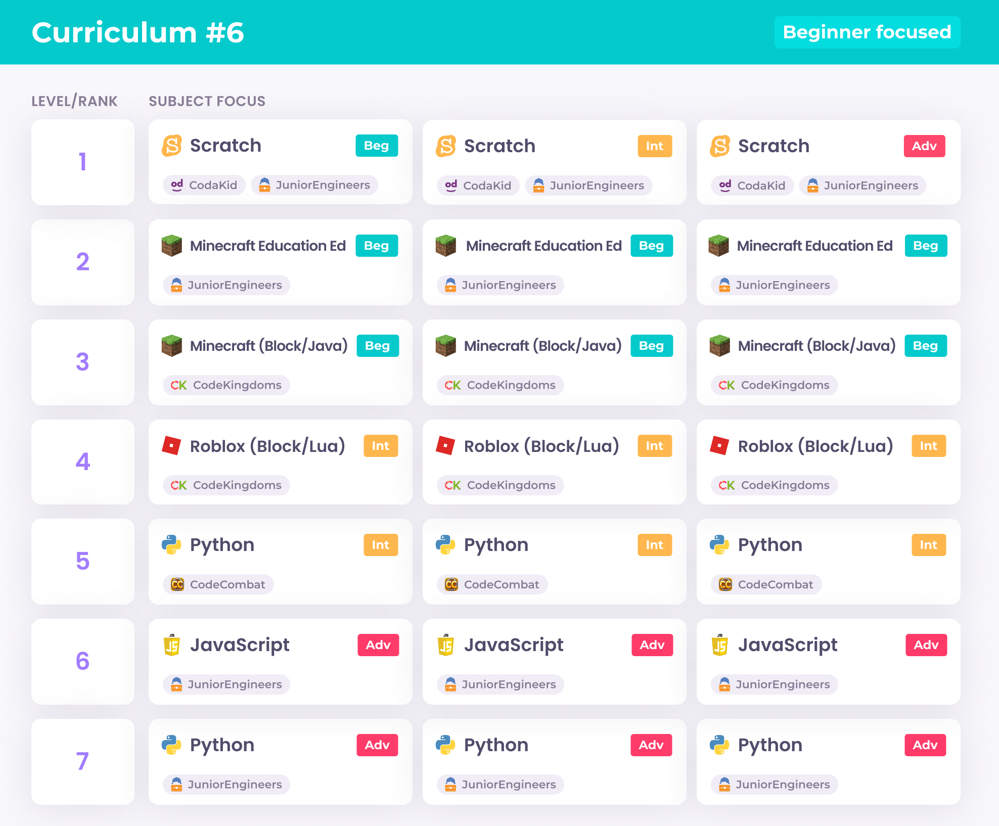The image size is (999, 826).
Task: Open JuniorEngineers chip in Scratch Beg card
Action: click(x=314, y=185)
